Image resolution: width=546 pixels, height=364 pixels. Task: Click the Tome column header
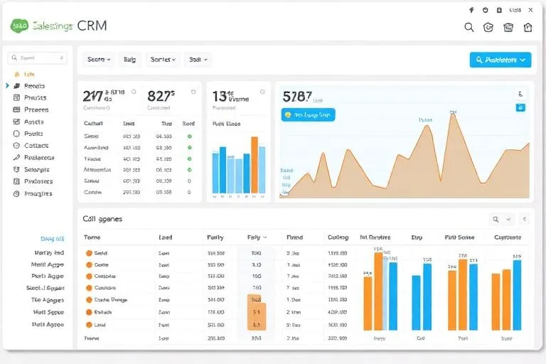(92, 237)
